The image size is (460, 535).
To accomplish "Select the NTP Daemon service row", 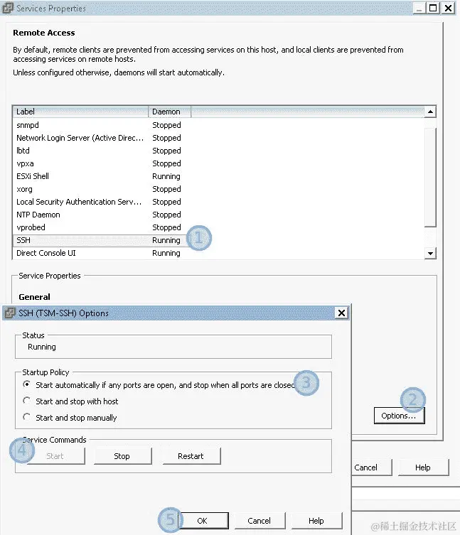I will 218,215.
